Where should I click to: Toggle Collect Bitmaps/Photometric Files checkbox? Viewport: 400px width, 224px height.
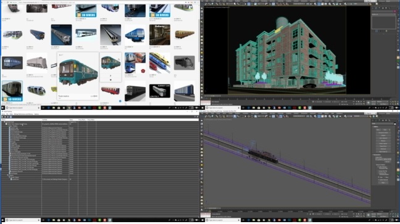tap(378, 167)
